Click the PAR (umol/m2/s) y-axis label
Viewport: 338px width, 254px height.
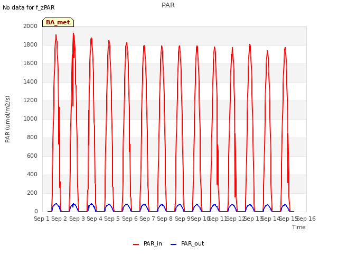(x=7, y=119)
